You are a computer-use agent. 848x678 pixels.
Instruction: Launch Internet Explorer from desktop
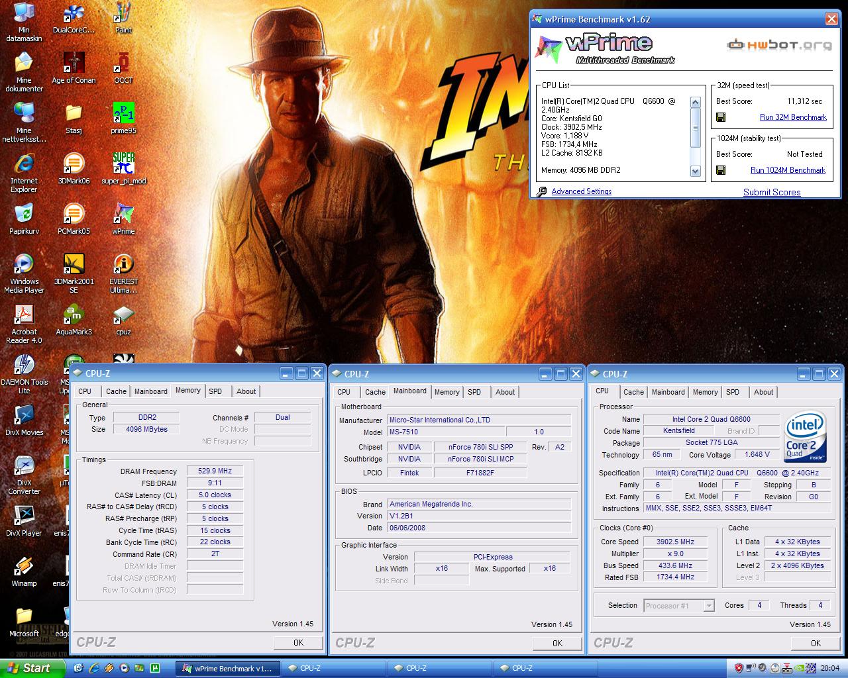click(x=24, y=173)
